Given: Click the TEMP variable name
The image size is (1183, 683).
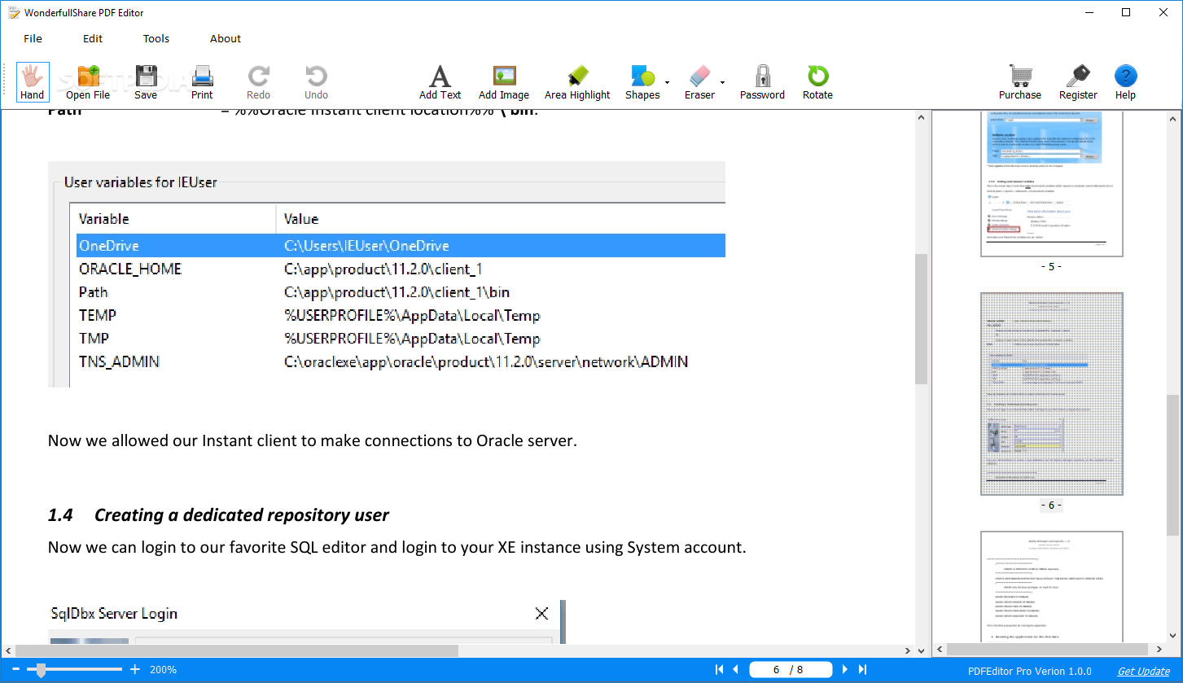Looking at the screenshot, I should pyautogui.click(x=98, y=315).
